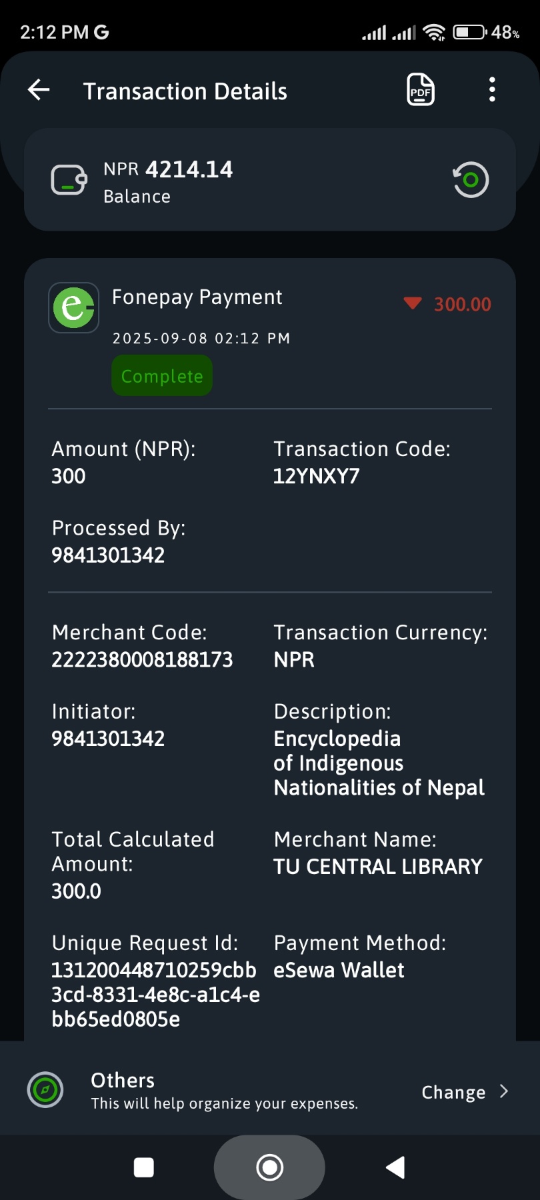Tap the merchant code number

point(142,659)
